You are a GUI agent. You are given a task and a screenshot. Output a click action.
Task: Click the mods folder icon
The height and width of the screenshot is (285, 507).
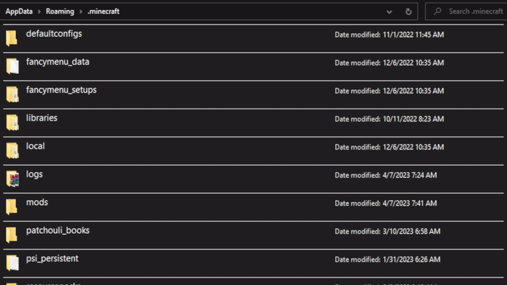tap(11, 206)
